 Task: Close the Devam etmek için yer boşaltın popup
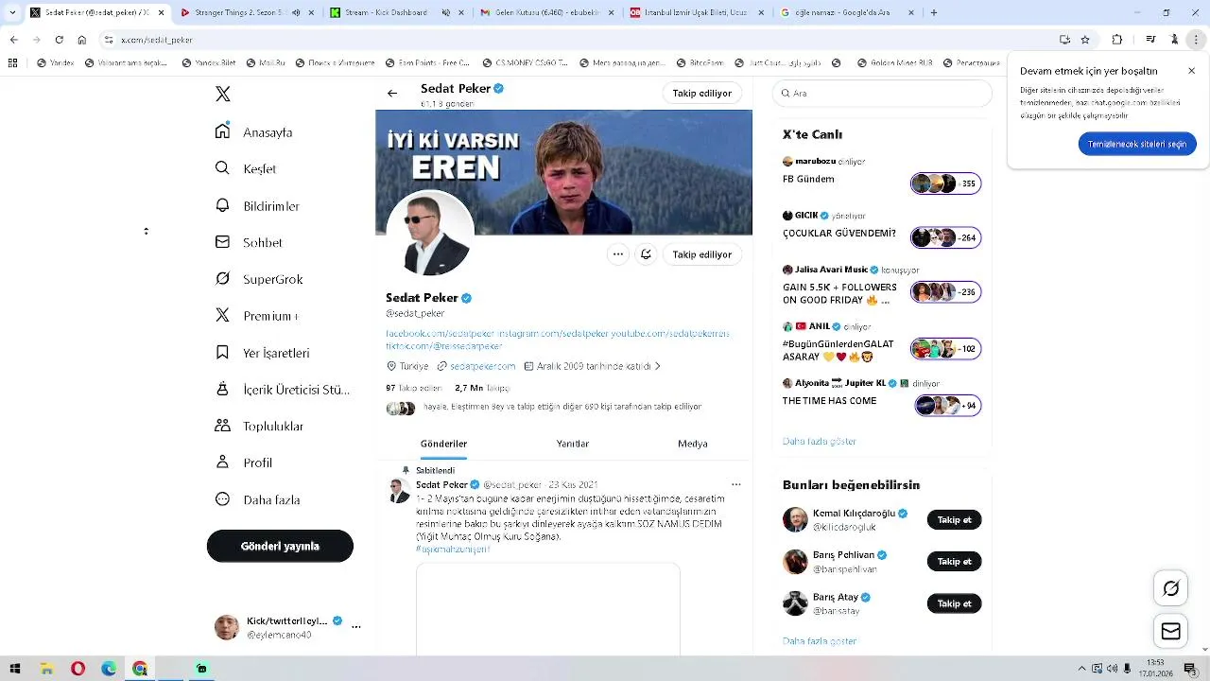[1192, 71]
